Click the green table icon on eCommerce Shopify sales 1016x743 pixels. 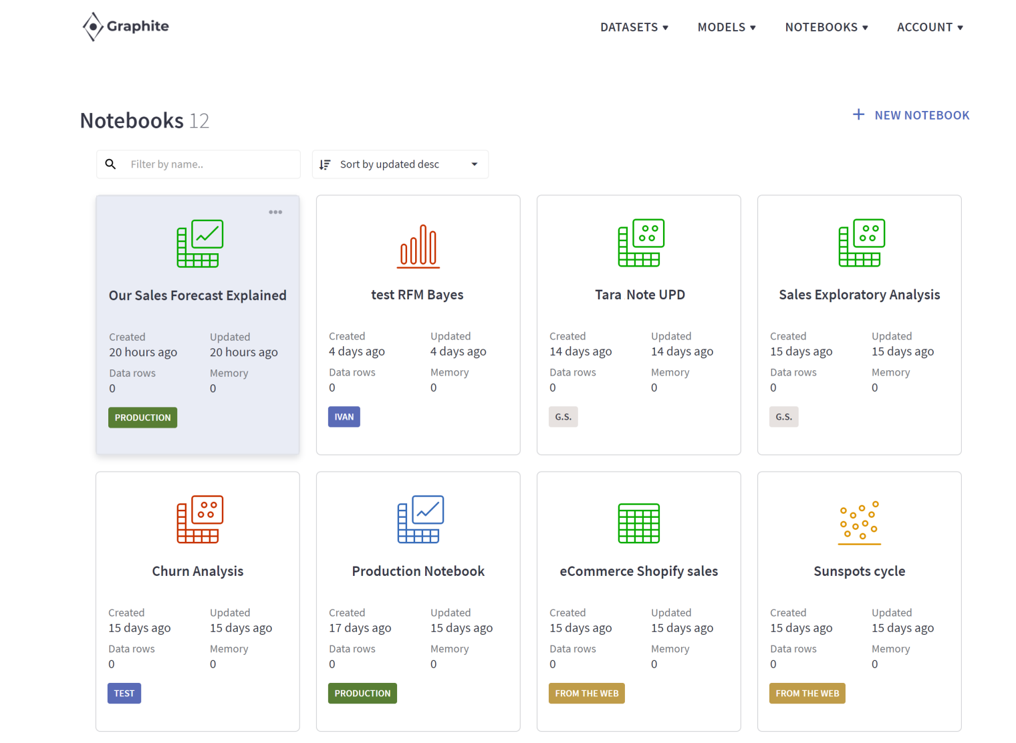(638, 522)
